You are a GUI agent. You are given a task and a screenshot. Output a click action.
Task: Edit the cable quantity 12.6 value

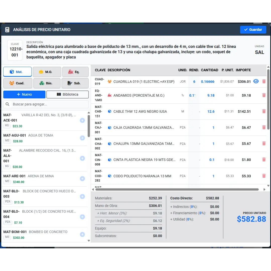pyautogui.click(x=211, y=111)
